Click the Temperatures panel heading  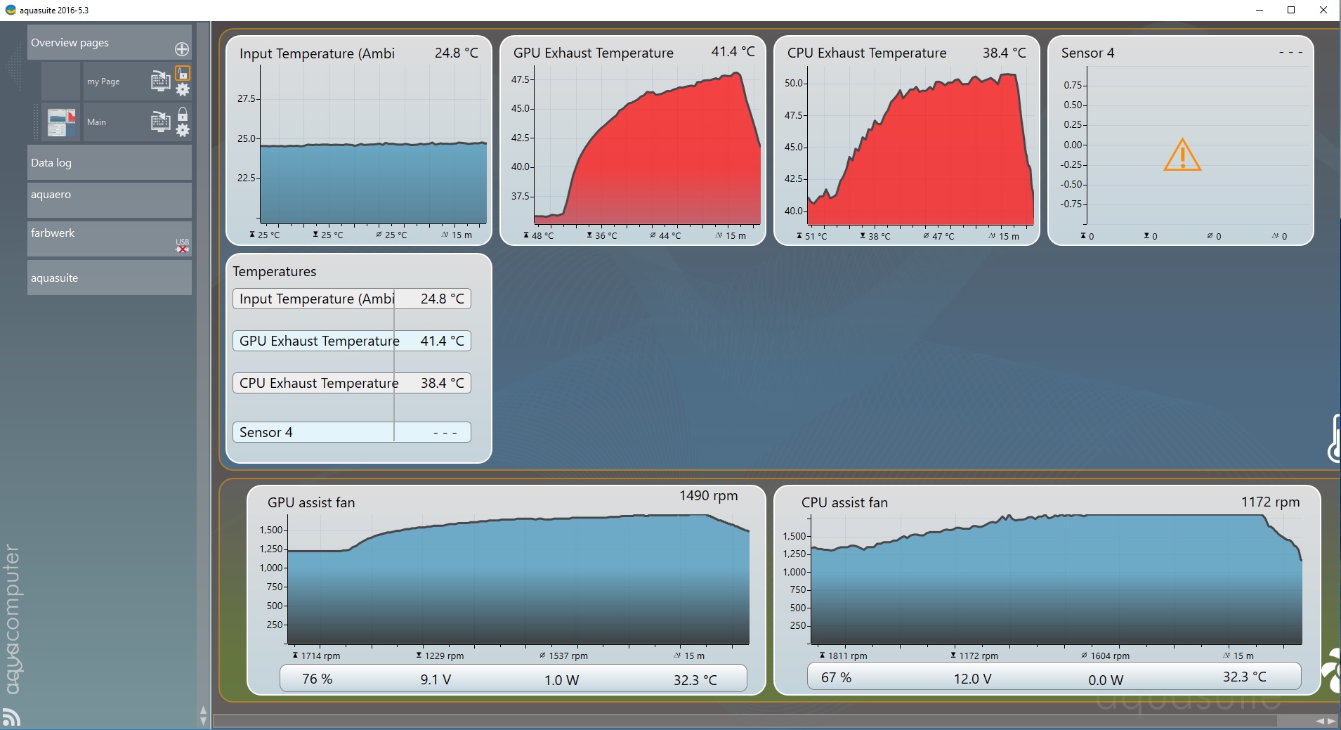tap(274, 271)
